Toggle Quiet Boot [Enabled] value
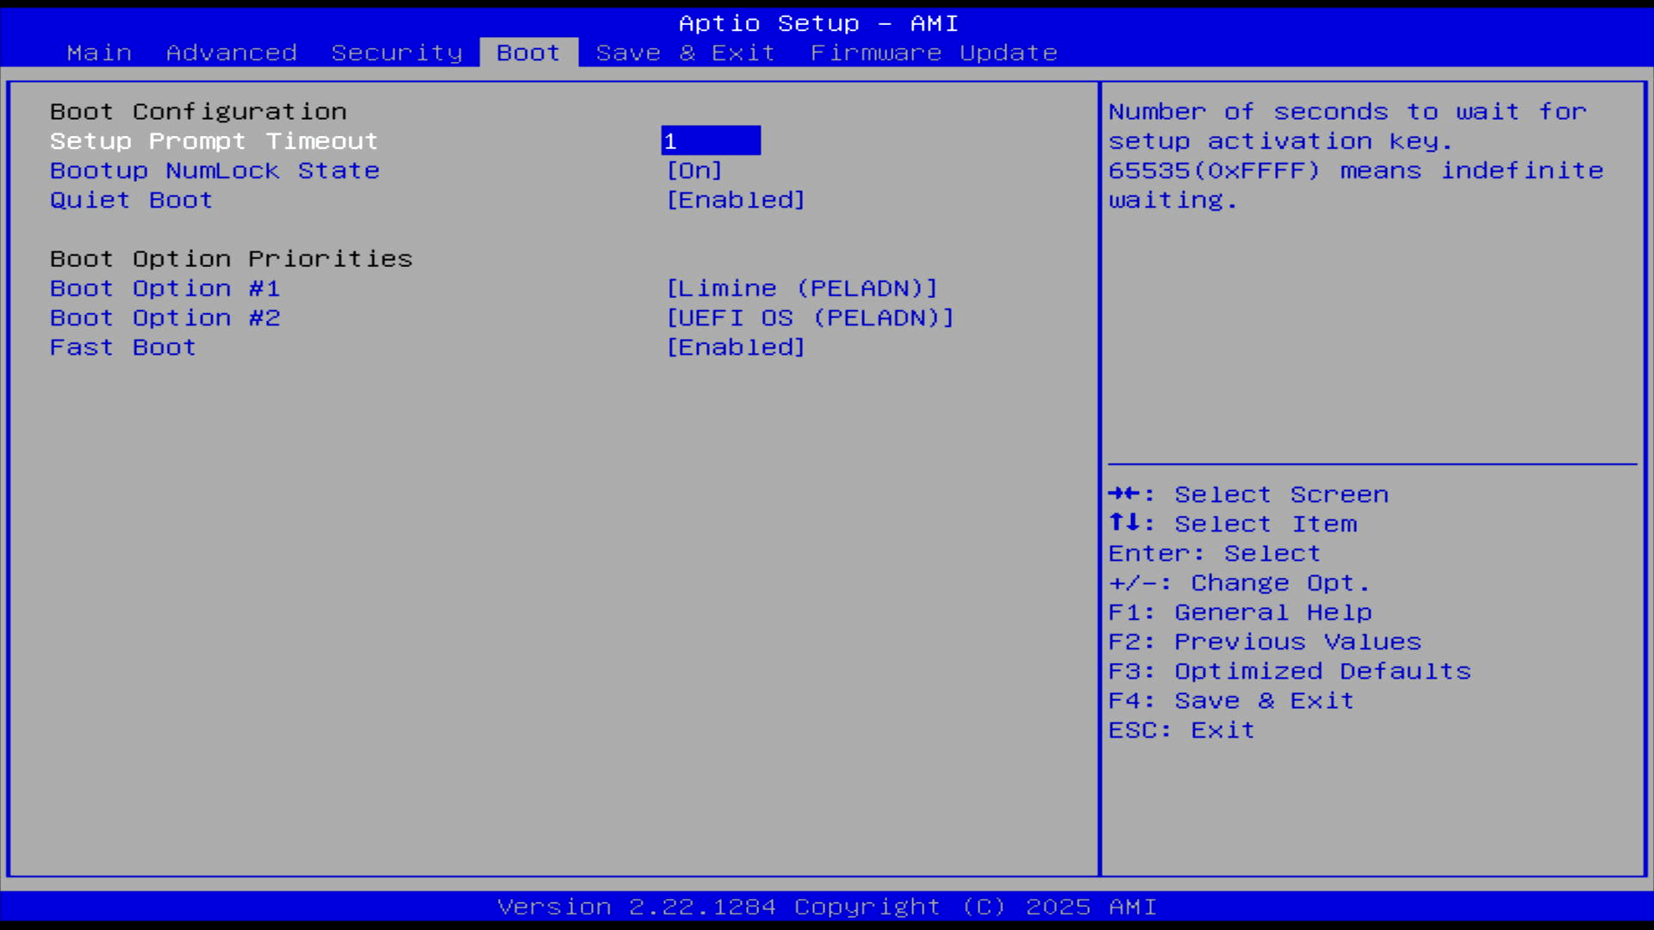Image resolution: width=1654 pixels, height=930 pixels. (x=736, y=200)
